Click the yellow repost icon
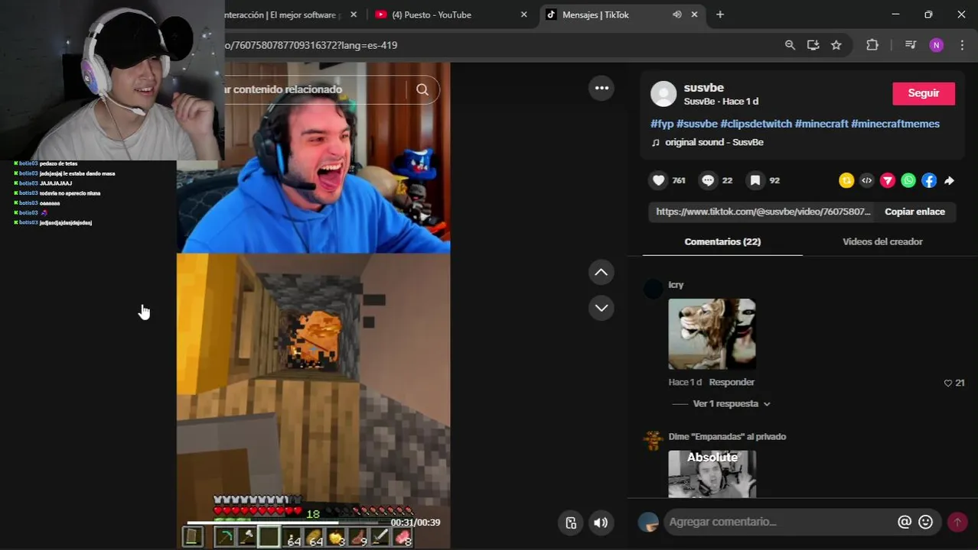 coord(846,180)
